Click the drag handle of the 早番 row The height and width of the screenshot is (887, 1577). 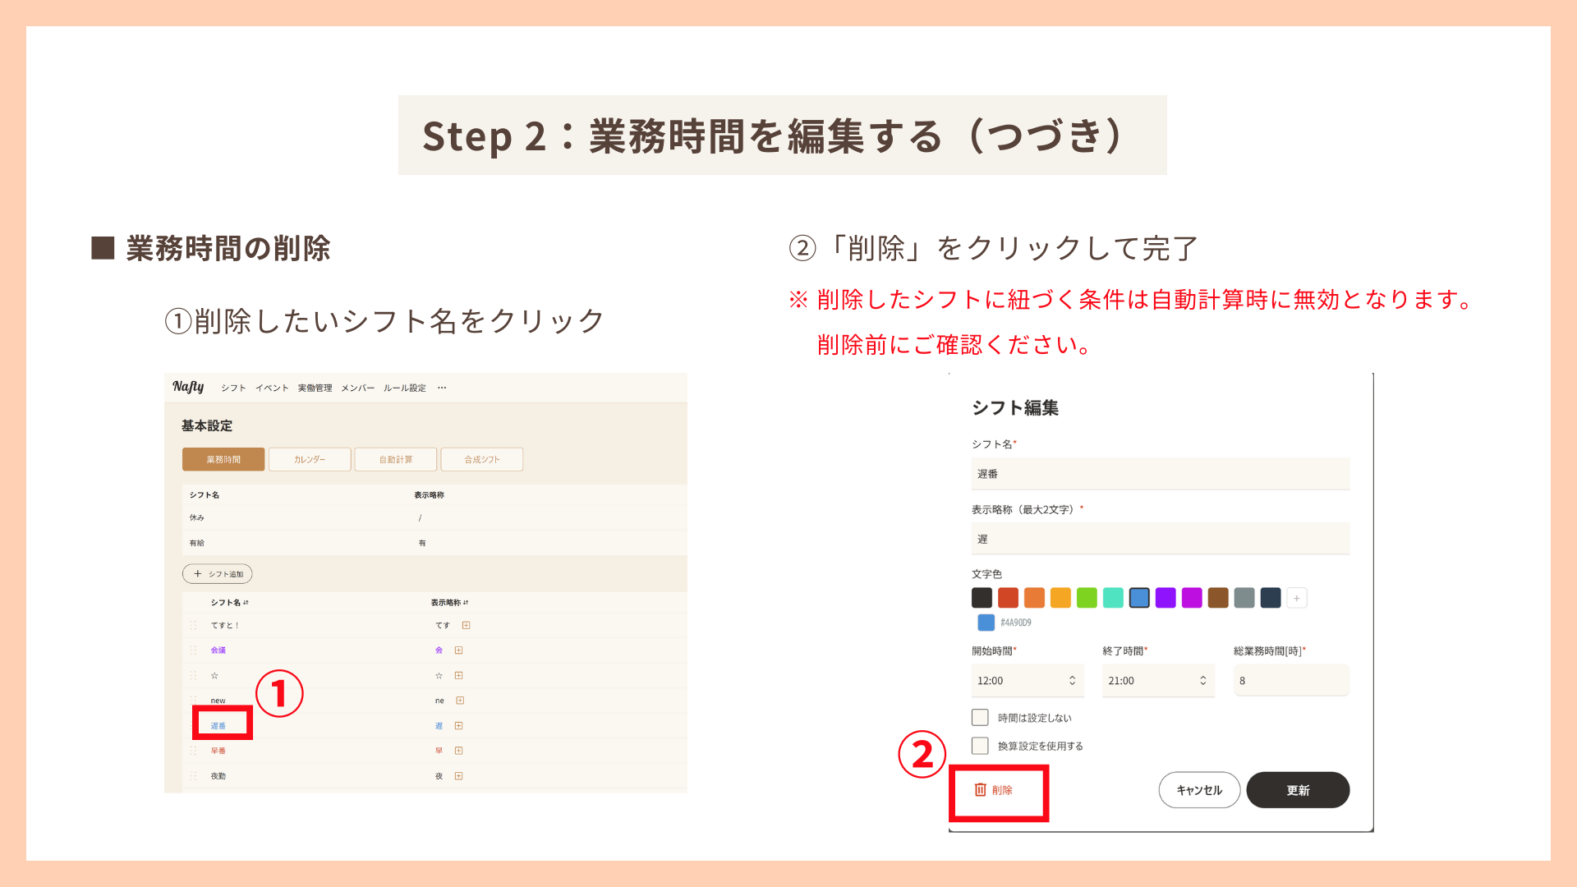pos(193,751)
